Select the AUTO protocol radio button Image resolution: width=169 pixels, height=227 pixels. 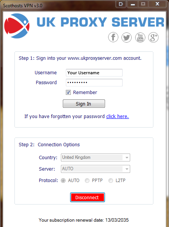point(63,181)
